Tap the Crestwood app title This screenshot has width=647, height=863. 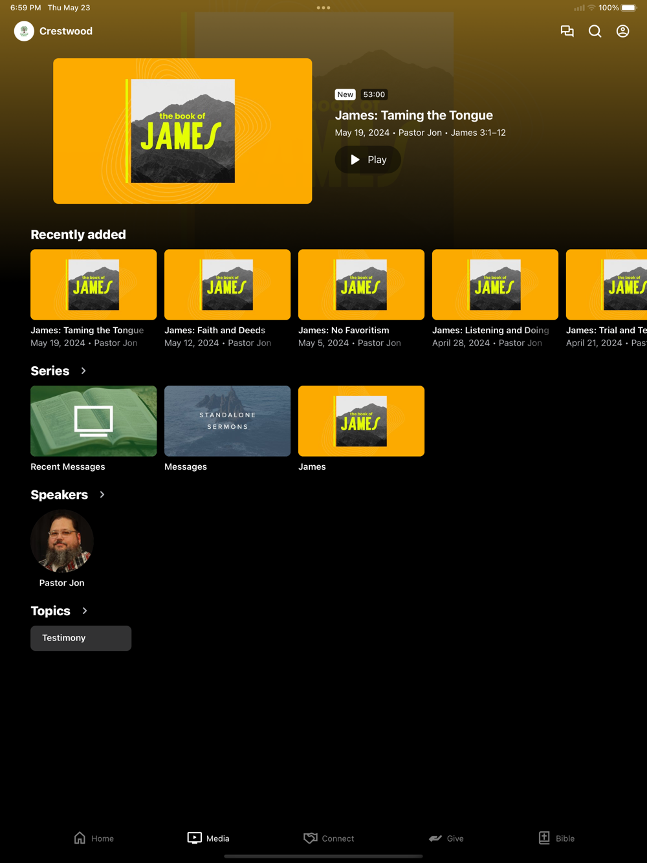(x=66, y=31)
